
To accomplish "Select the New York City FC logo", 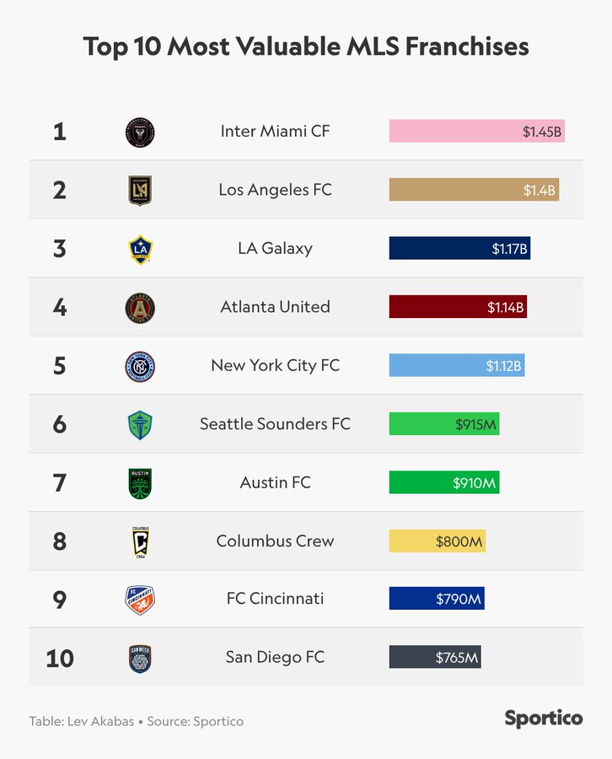I will tap(140, 366).
